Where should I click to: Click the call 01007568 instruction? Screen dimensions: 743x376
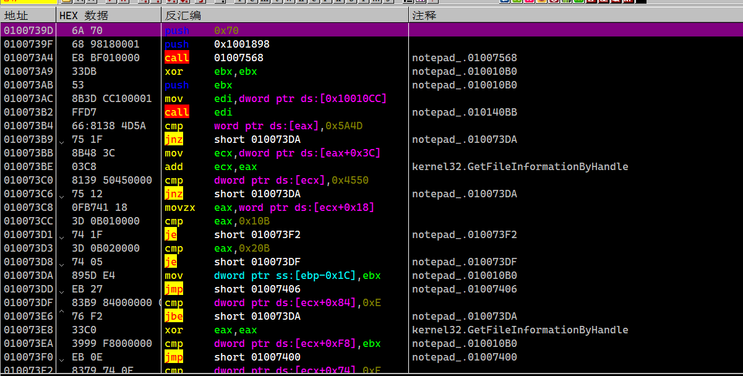pyautogui.click(x=213, y=58)
